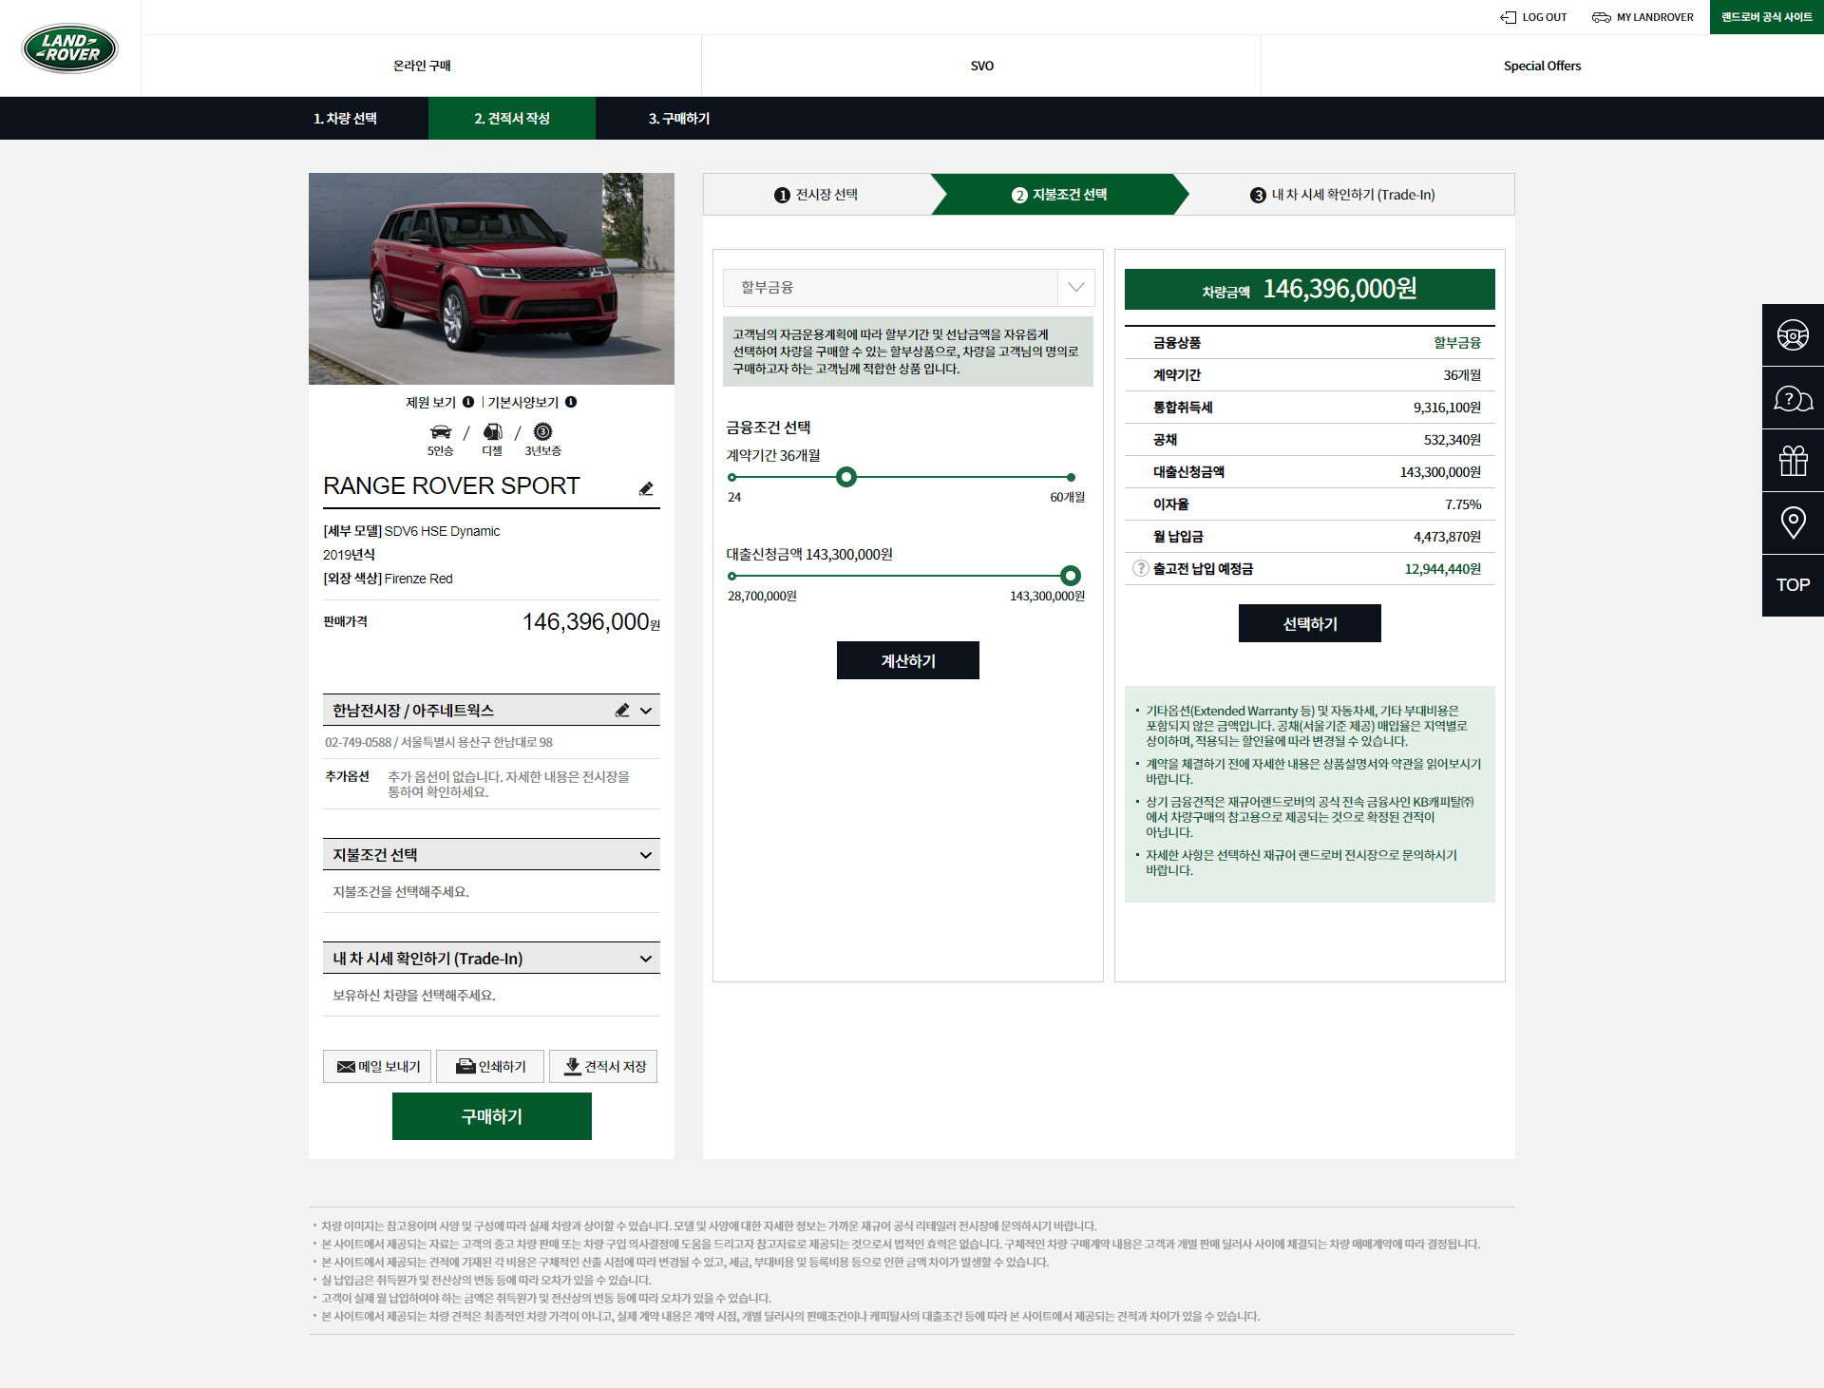Open the 온라인 구매 menu
Image resolution: width=1824 pixels, height=1388 pixels.
(x=422, y=66)
